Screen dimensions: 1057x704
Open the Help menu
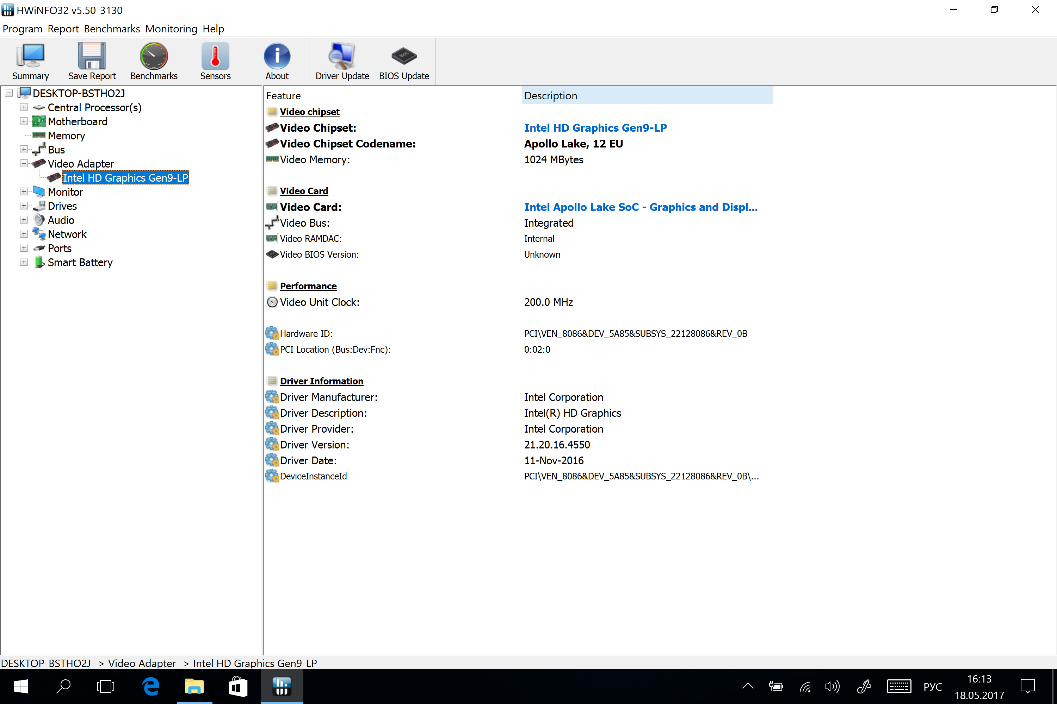(213, 29)
